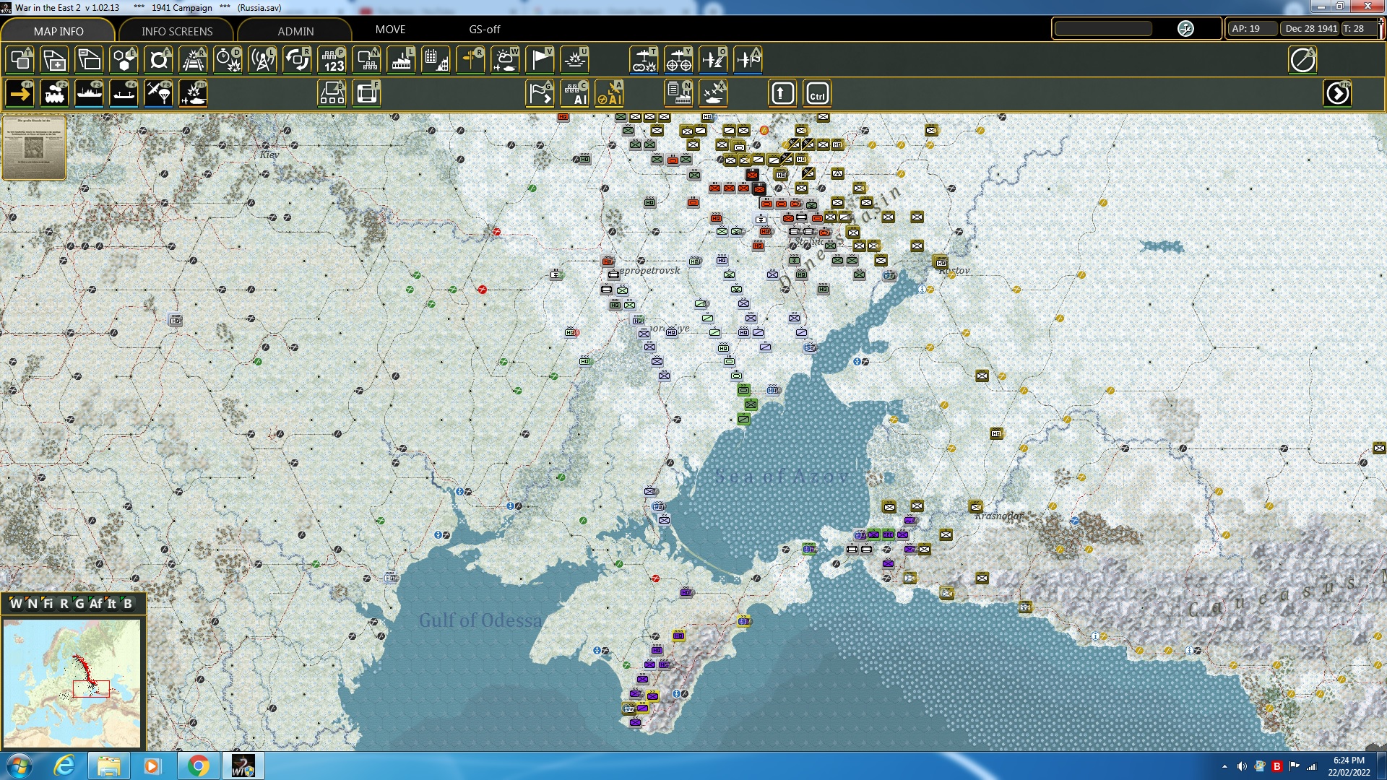1387x780 pixels.
Task: Switch to the INFO SCREENS tab
Action: (x=177, y=30)
